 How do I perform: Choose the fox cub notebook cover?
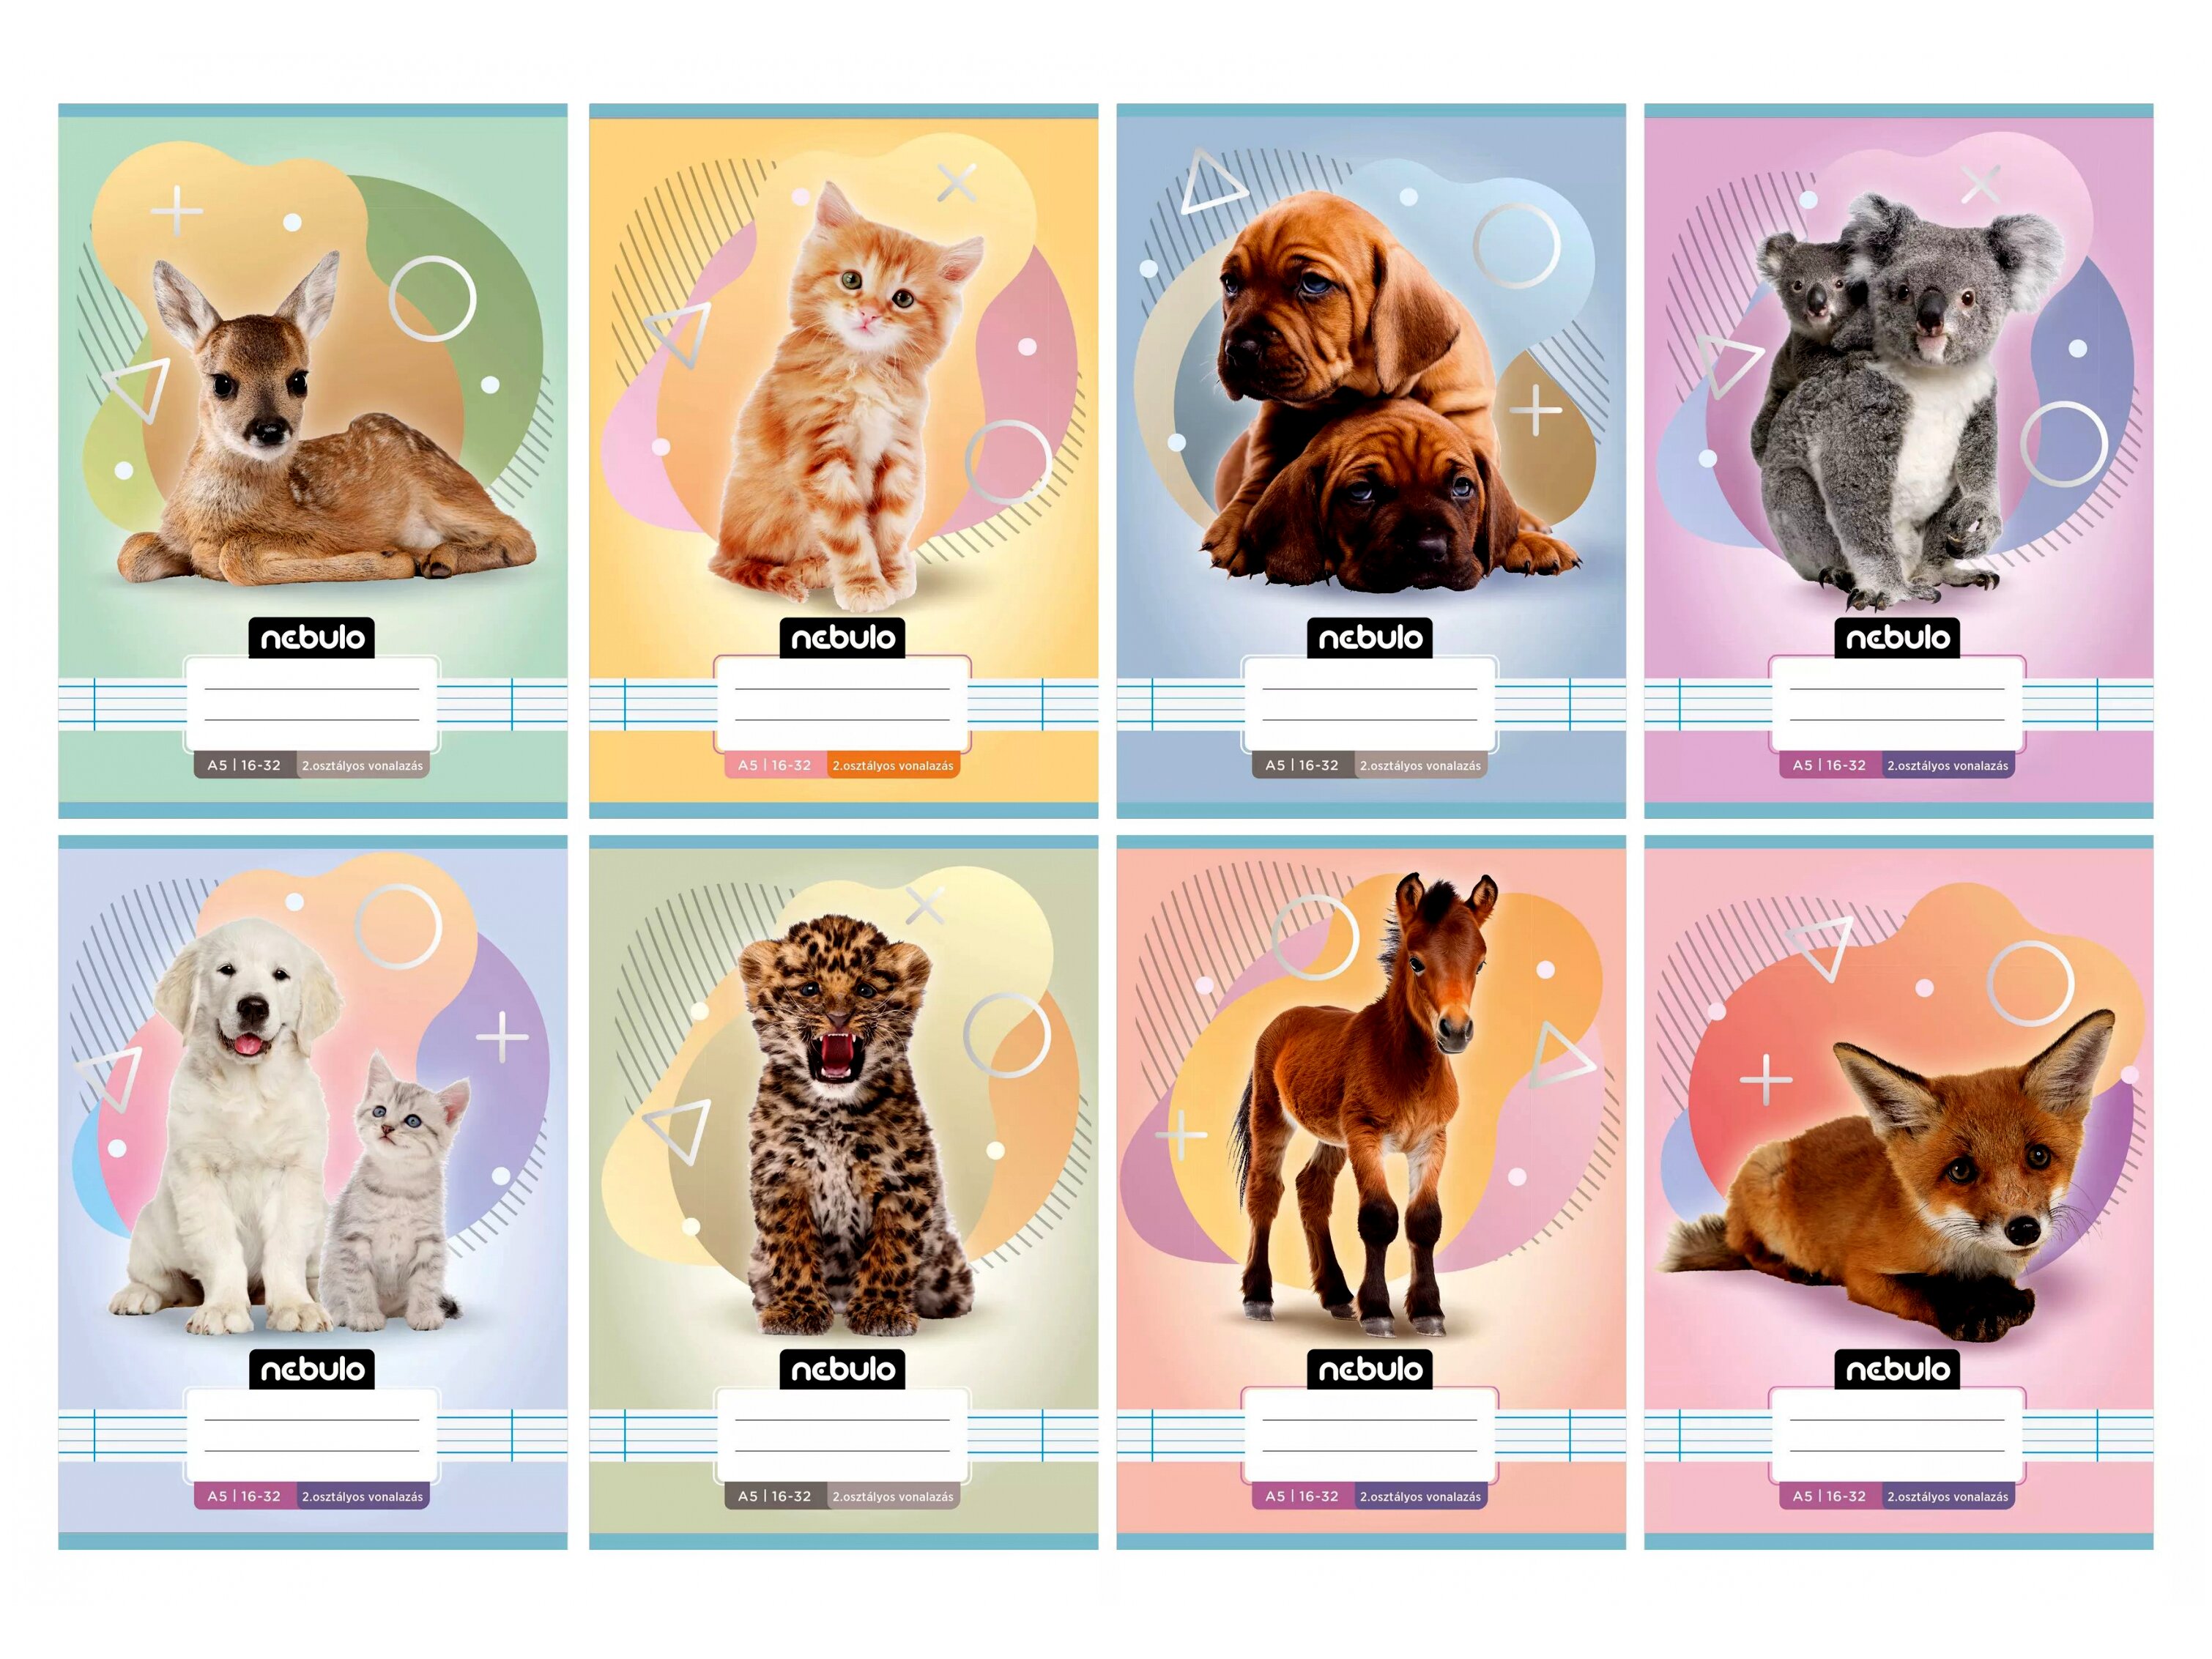coord(1898,1192)
